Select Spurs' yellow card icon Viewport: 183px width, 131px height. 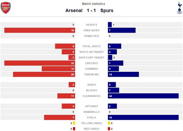pos(109,123)
